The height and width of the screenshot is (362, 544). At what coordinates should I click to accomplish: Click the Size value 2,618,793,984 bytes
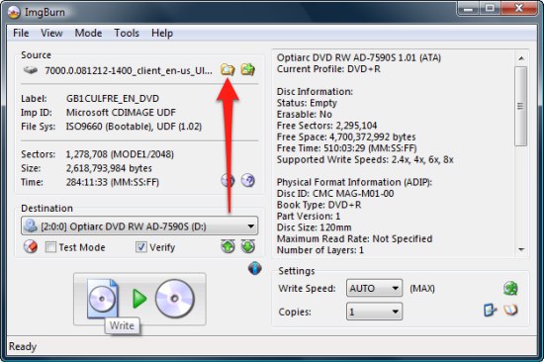click(x=109, y=168)
